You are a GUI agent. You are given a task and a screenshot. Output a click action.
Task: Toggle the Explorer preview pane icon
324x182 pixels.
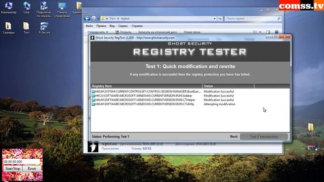268,32
